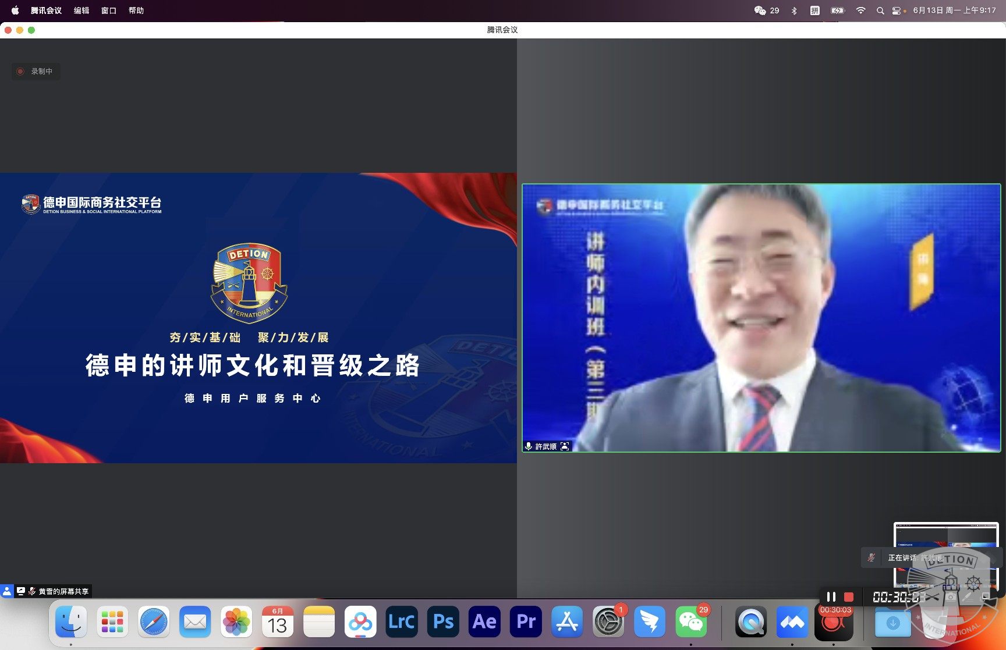The image size is (1006, 650).
Task: Switch the Pinyin input method icon
Action: [x=814, y=10]
